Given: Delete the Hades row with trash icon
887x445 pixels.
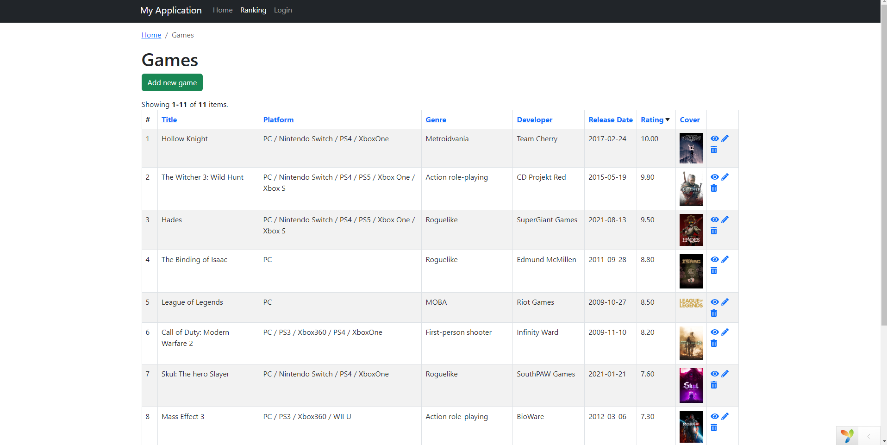Looking at the screenshot, I should pyautogui.click(x=714, y=231).
